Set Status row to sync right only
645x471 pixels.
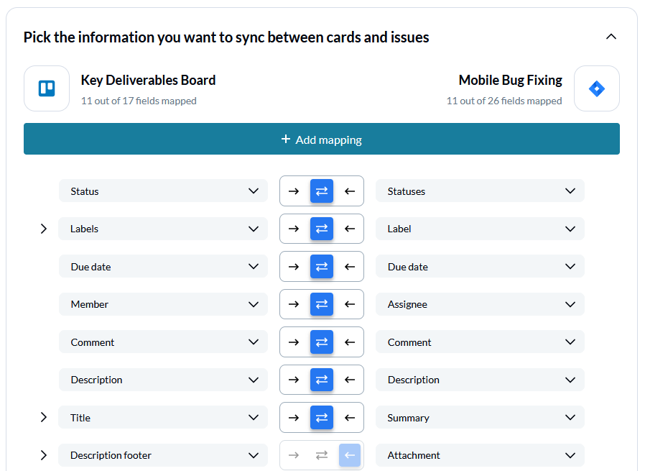click(x=294, y=191)
